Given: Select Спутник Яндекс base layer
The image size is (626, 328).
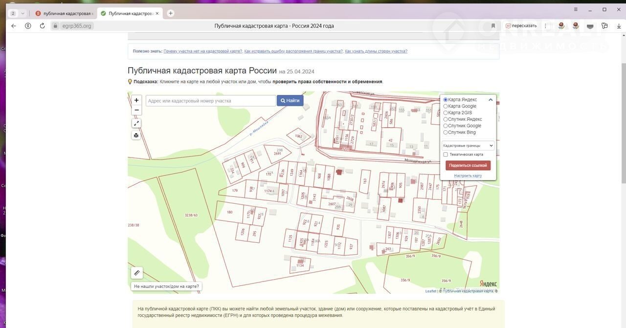Looking at the screenshot, I should tap(446, 119).
